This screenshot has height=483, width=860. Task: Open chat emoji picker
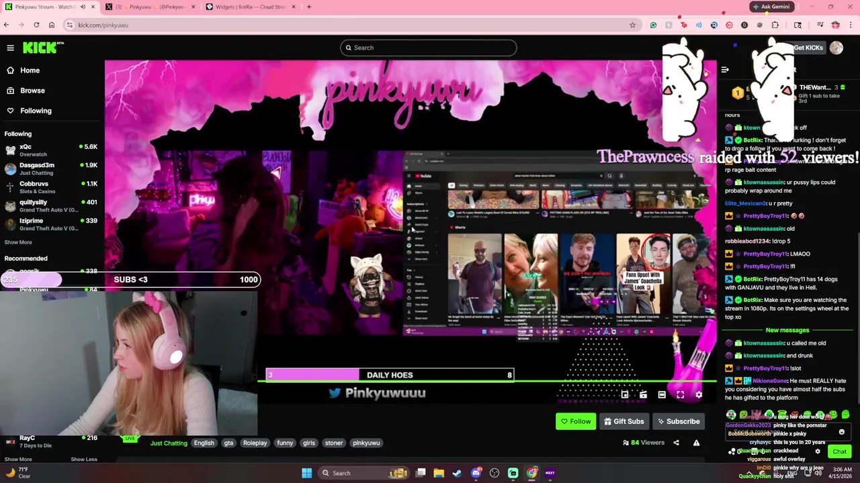tap(841, 433)
